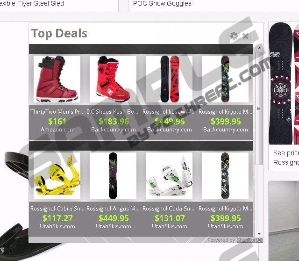The height and width of the screenshot is (261, 299).
Task: Open the Rossignol Angus snowboard thumbnail
Action: (113, 176)
